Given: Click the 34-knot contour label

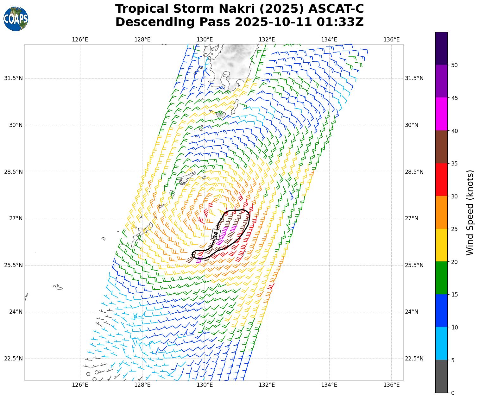Looking at the screenshot, I should point(216,235).
